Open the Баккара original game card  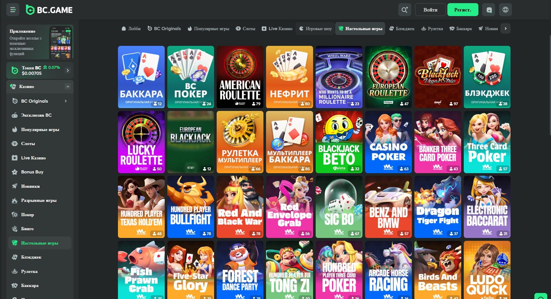pos(141,77)
